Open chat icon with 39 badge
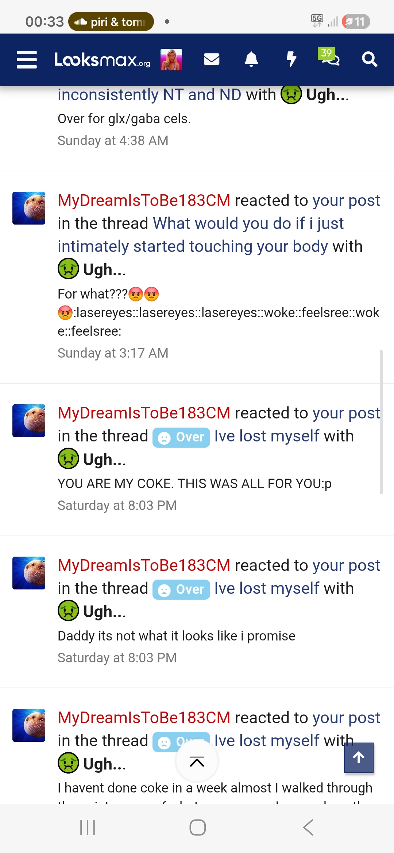Image resolution: width=394 pixels, height=853 pixels. click(x=329, y=57)
